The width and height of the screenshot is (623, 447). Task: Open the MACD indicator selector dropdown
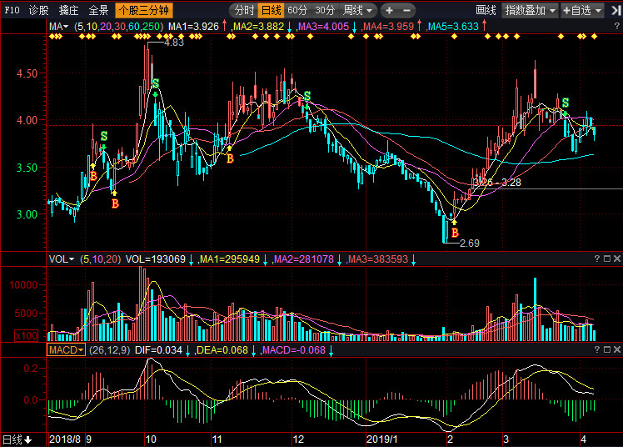(66, 349)
